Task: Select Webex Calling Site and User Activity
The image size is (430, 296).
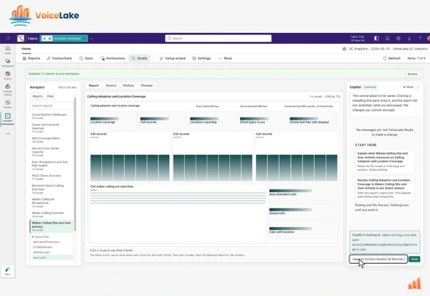Action: [52, 226]
